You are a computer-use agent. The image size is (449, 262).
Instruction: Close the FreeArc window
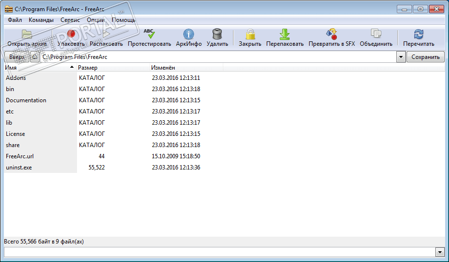coord(437,9)
